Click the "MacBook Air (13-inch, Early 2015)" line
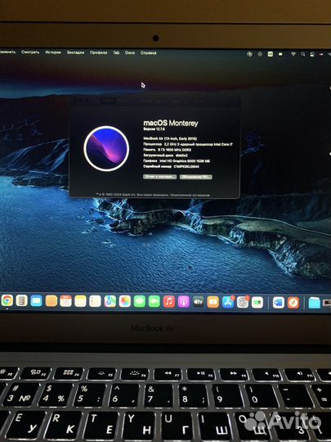Viewport: 331px width, 442px height. coord(170,138)
